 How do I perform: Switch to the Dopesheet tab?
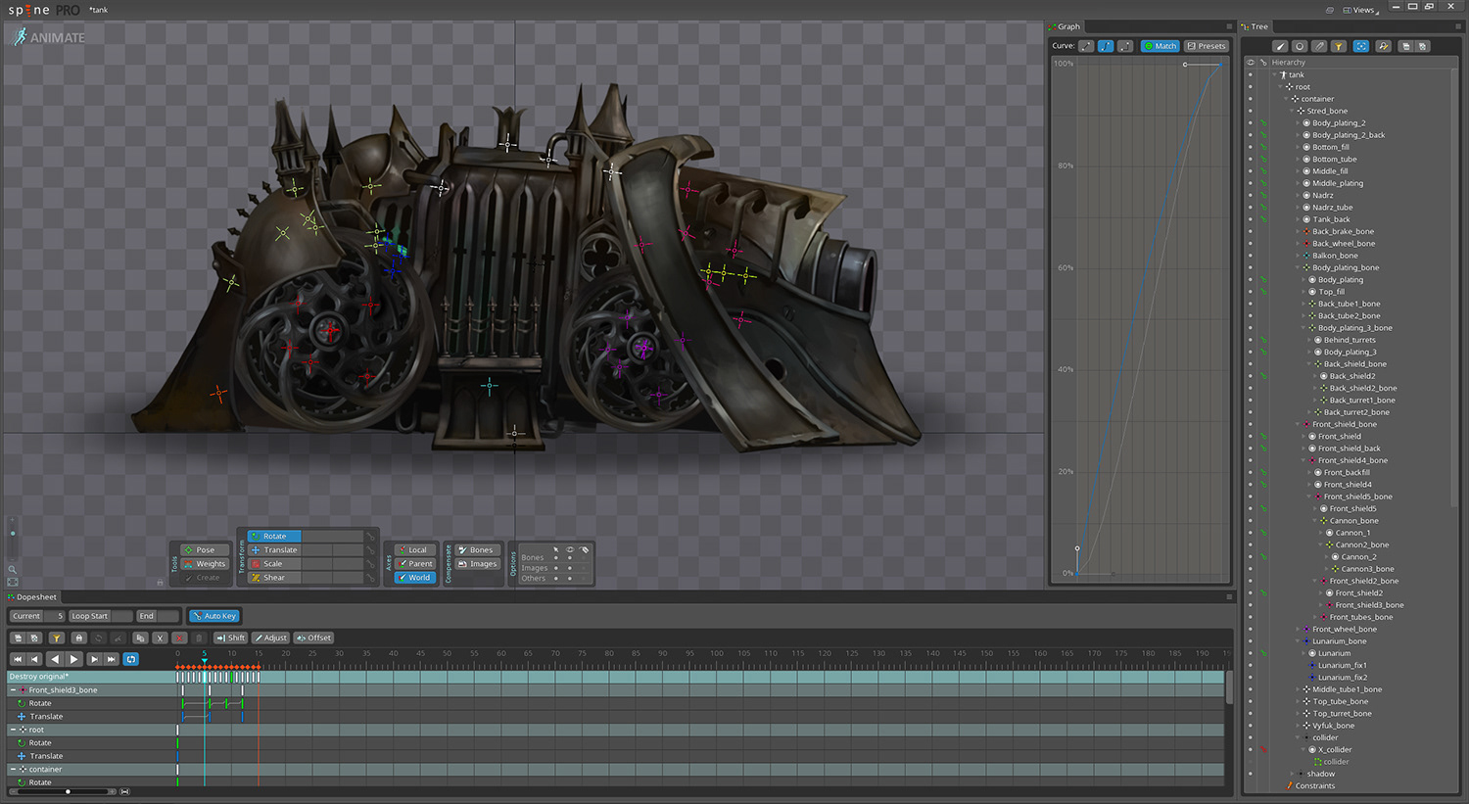[36, 597]
